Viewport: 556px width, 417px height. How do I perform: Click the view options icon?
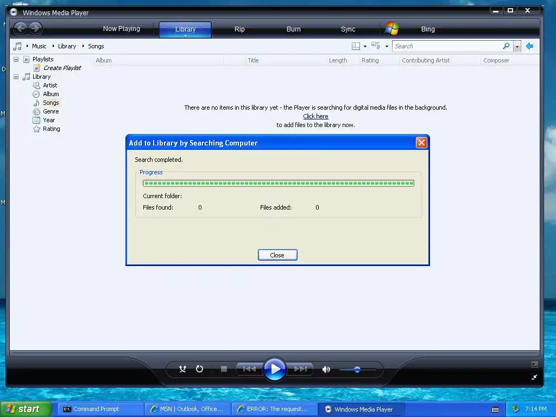pyautogui.click(x=376, y=46)
